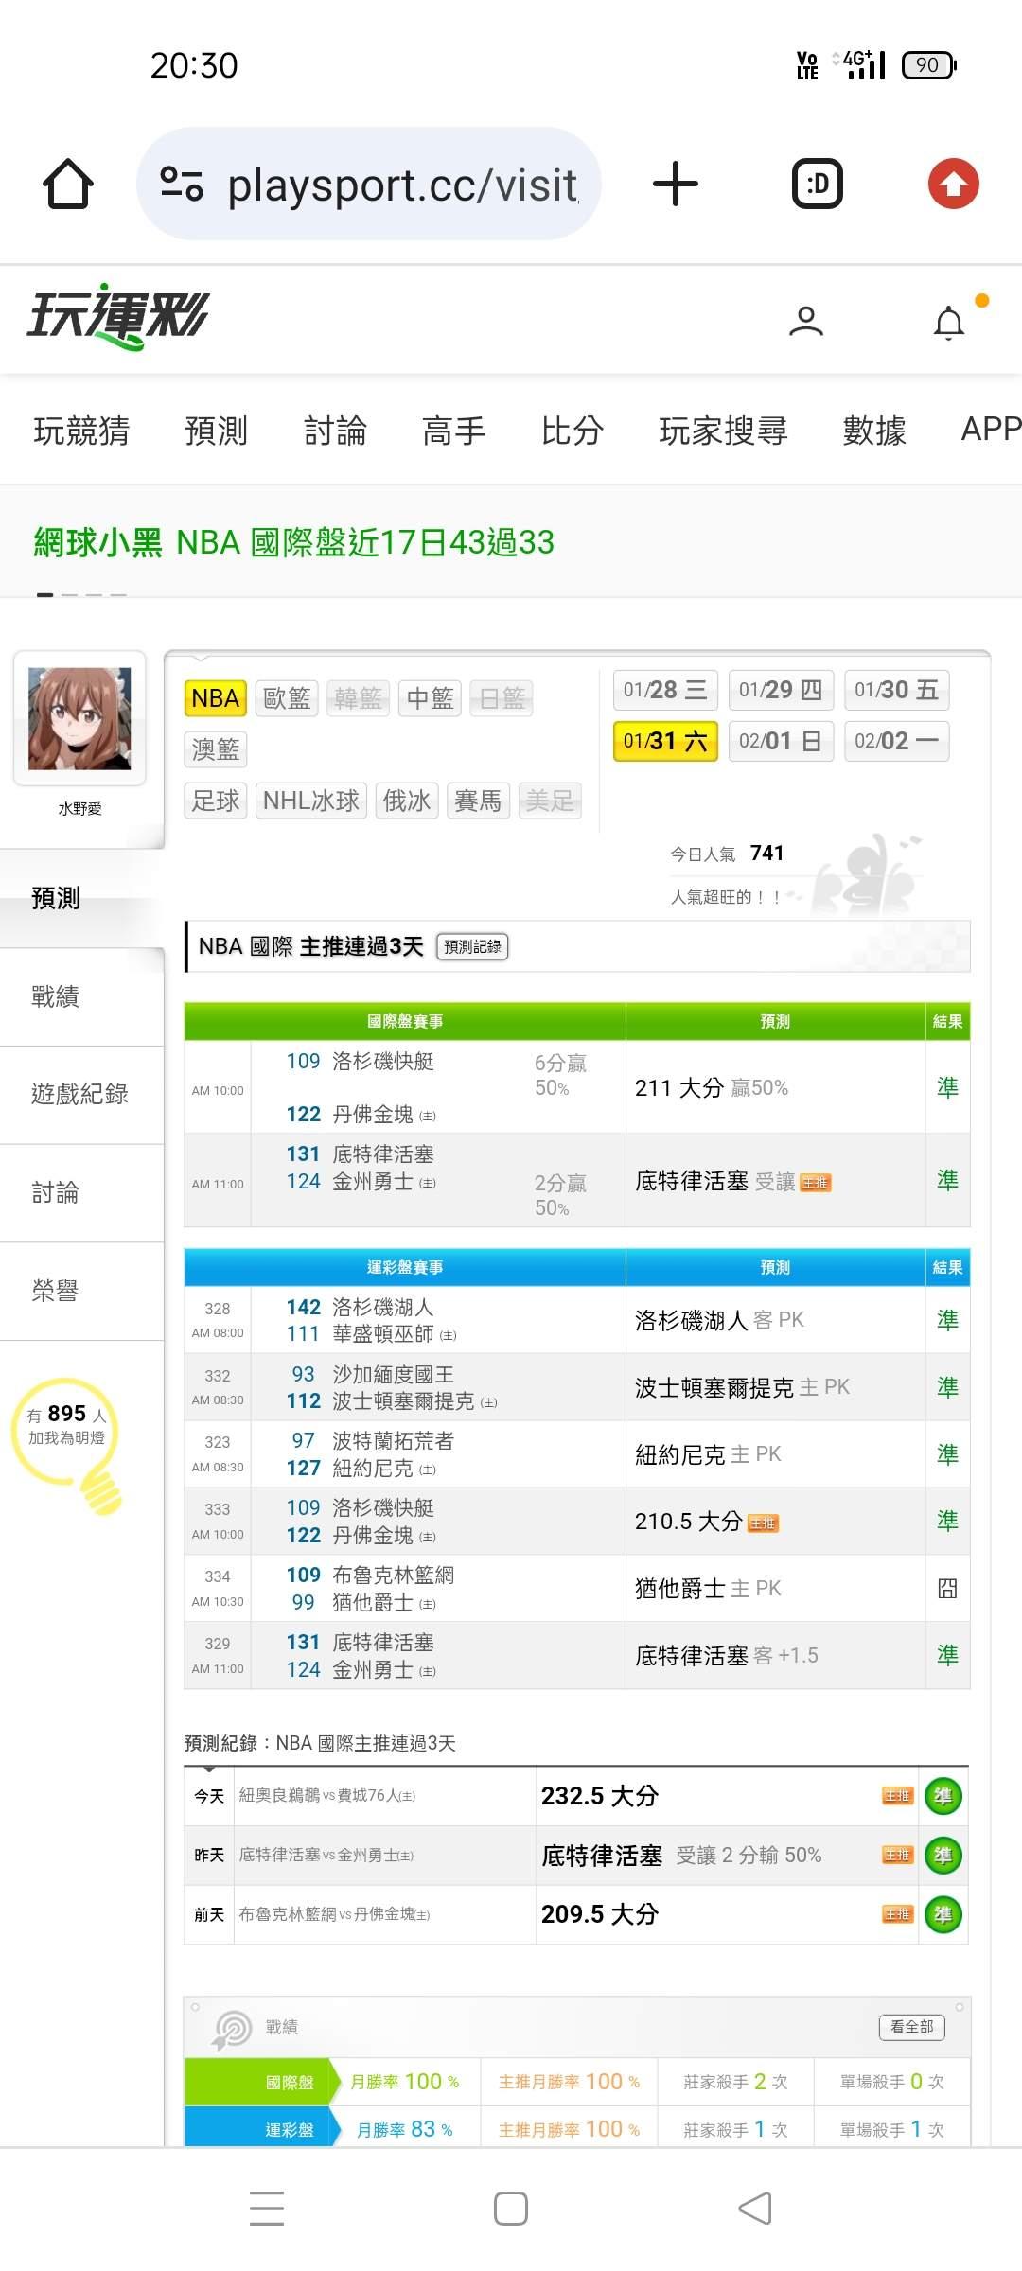Click 準 badge for today's 232.5 大分 record
This screenshot has height=2271, width=1022.
943,1796
